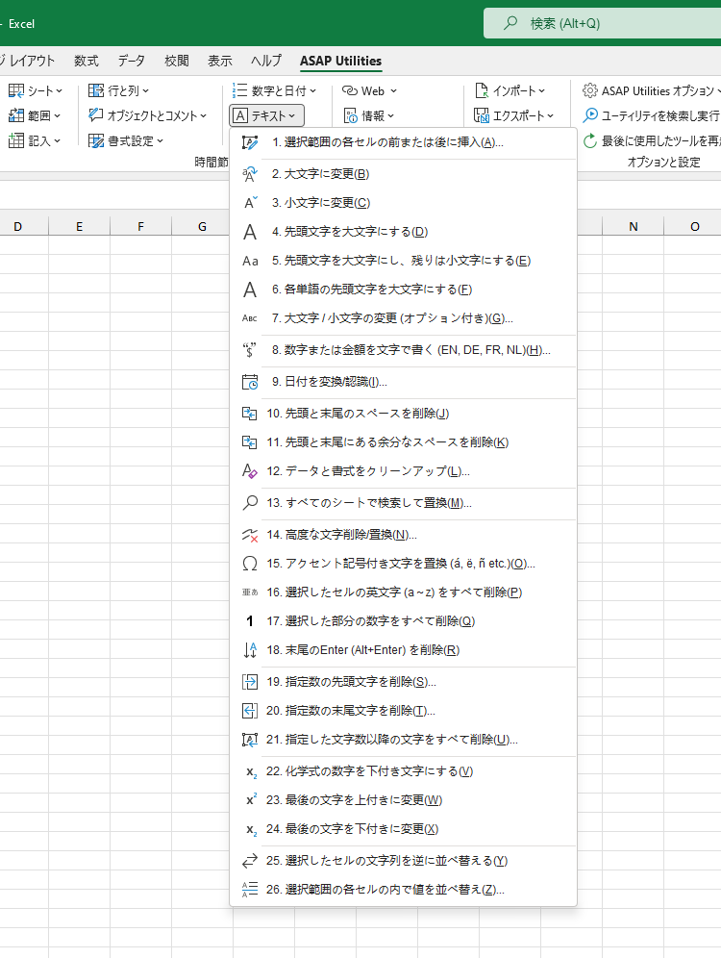
Task: Expand the エクスポート dropdown
Action: pos(514,115)
